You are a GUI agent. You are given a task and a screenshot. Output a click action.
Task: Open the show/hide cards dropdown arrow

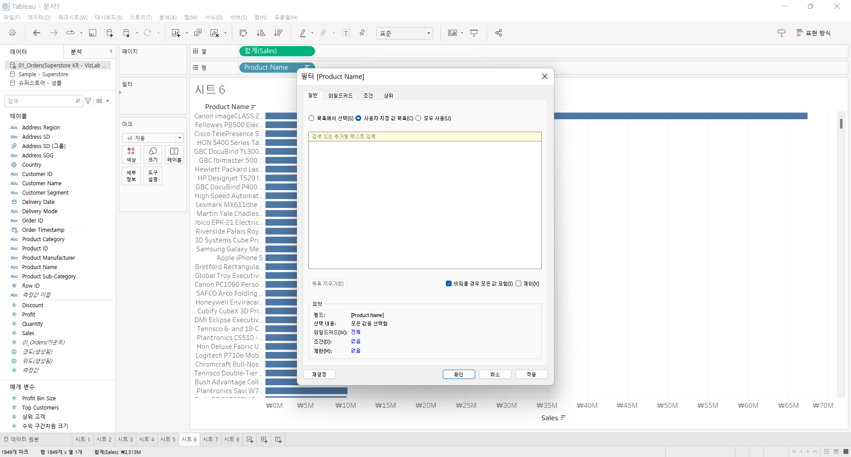(462, 33)
